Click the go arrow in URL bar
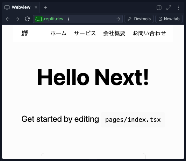 coord(118,19)
